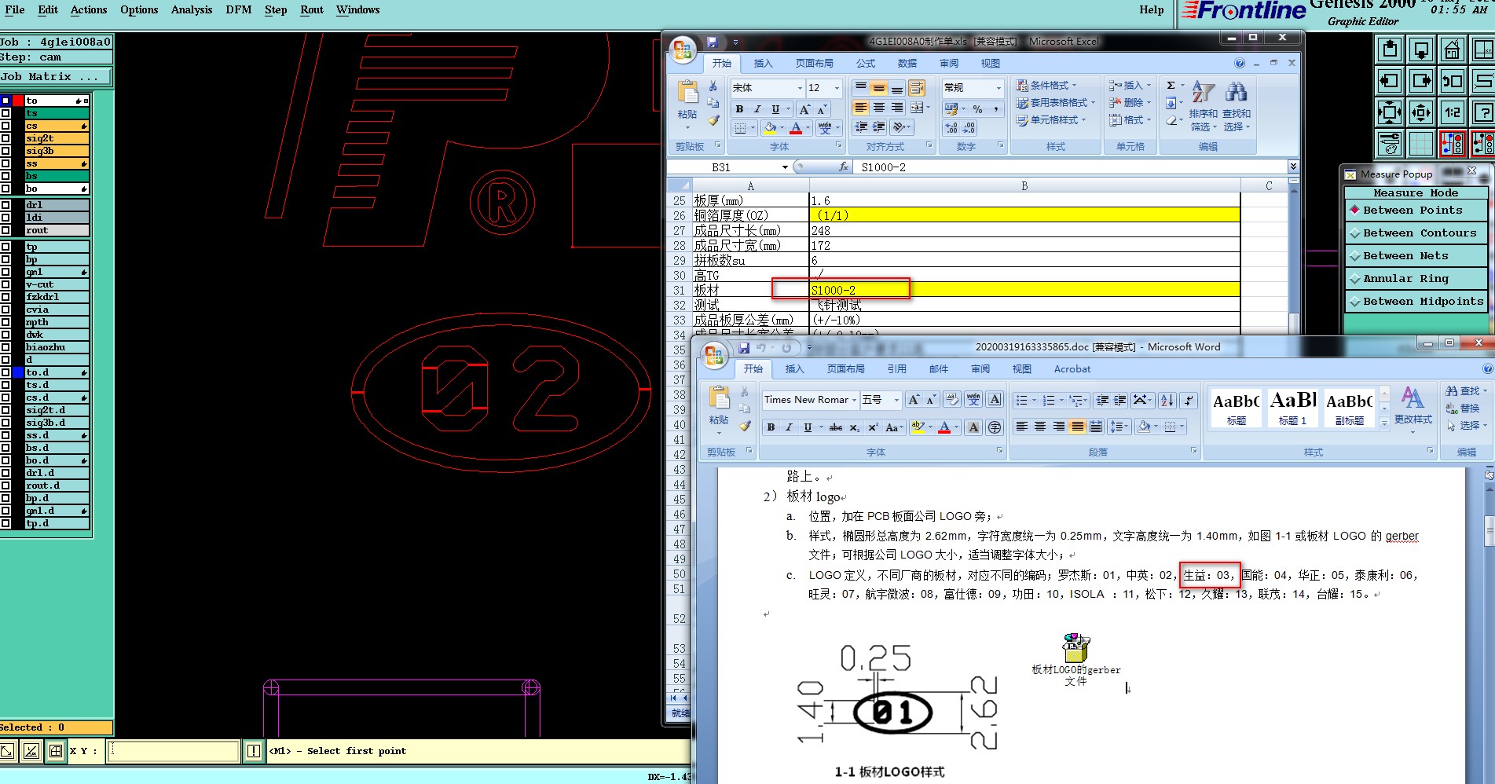Click the cut scissors icon in Excel

(x=713, y=86)
